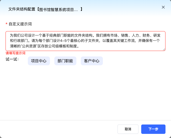
Task: Click the 试一试 label
Action: pos(12,59)
